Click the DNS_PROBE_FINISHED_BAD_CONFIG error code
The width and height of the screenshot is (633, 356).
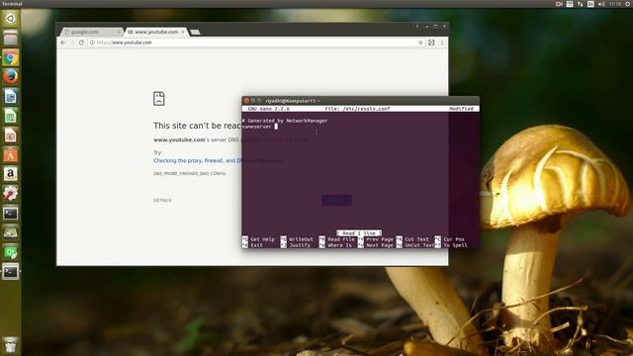pos(190,174)
